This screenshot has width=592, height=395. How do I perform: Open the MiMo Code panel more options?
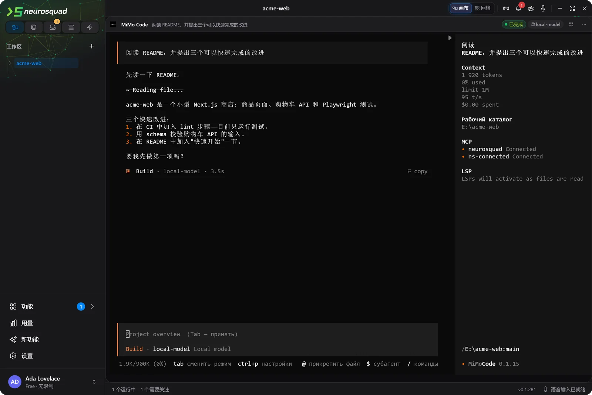(x=584, y=24)
